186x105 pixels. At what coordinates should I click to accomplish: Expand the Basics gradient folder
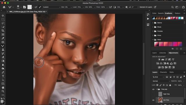coord(153,23)
